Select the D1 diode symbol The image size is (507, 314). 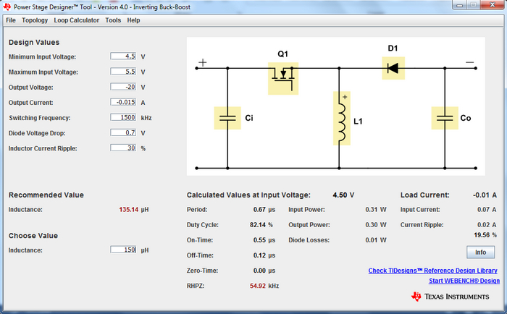(x=393, y=68)
